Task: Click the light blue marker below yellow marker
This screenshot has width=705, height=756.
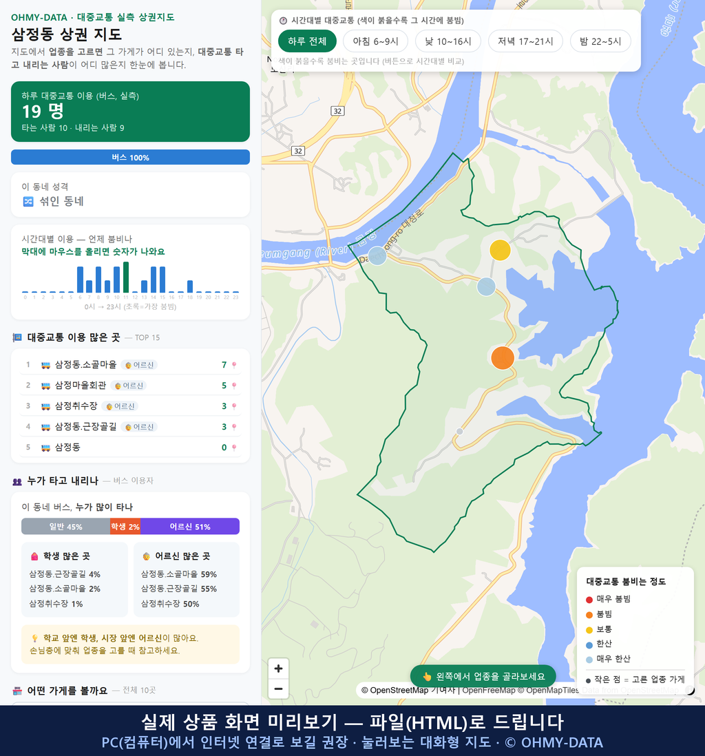Action: coord(486,286)
